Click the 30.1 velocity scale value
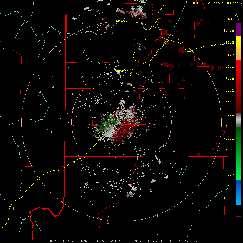 230,90
